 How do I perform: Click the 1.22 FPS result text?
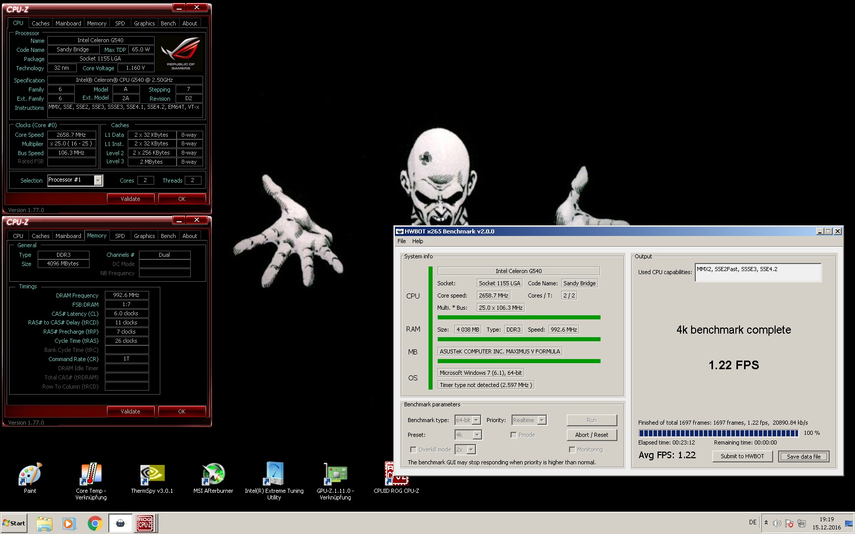[734, 365]
